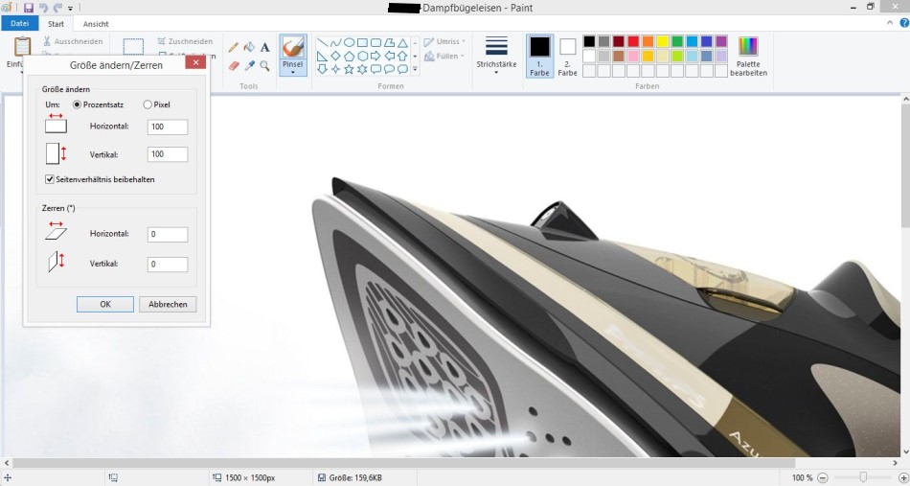This screenshot has width=910, height=486.
Task: Click the zoom out minus button
Action: point(823,478)
